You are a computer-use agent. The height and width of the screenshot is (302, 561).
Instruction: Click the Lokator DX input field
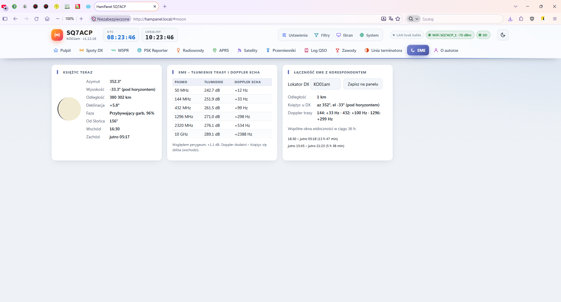point(325,84)
